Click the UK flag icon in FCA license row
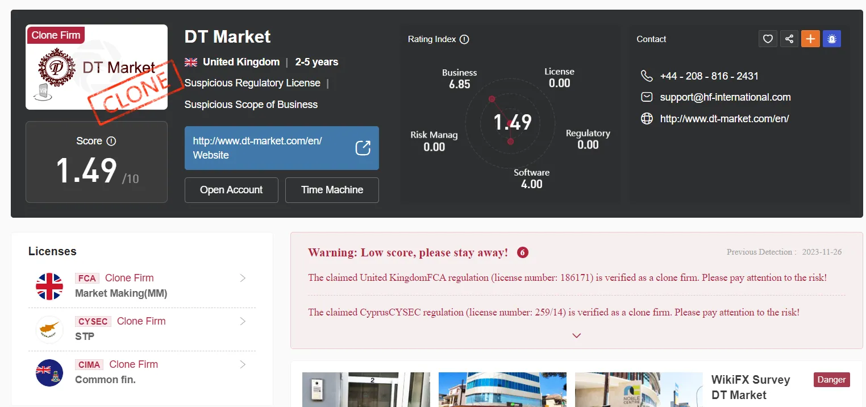The height and width of the screenshot is (407, 866). tap(49, 286)
